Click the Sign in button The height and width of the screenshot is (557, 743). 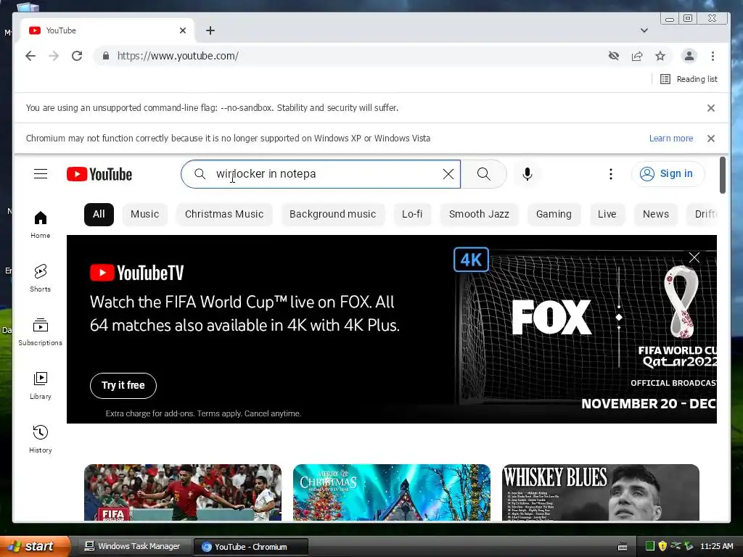[668, 174]
